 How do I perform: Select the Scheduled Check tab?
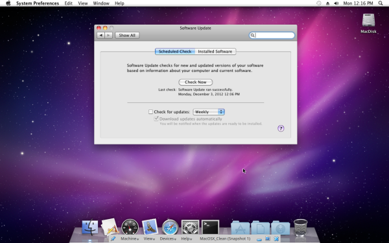(x=175, y=51)
